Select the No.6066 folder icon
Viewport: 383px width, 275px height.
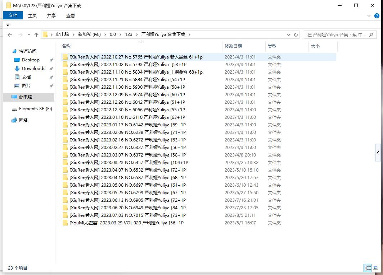pyautogui.click(x=65, y=110)
